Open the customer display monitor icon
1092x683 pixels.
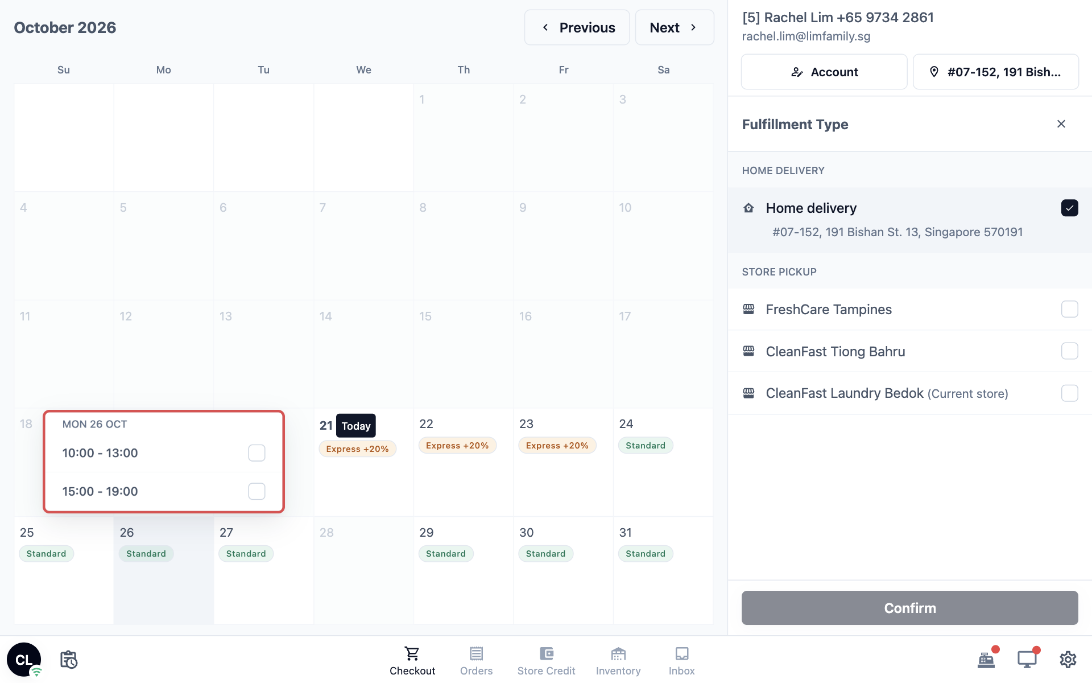click(1027, 660)
